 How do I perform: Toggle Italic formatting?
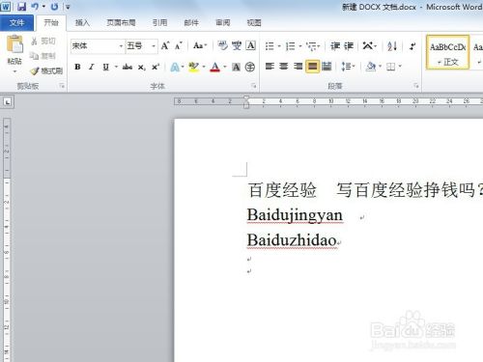92,67
